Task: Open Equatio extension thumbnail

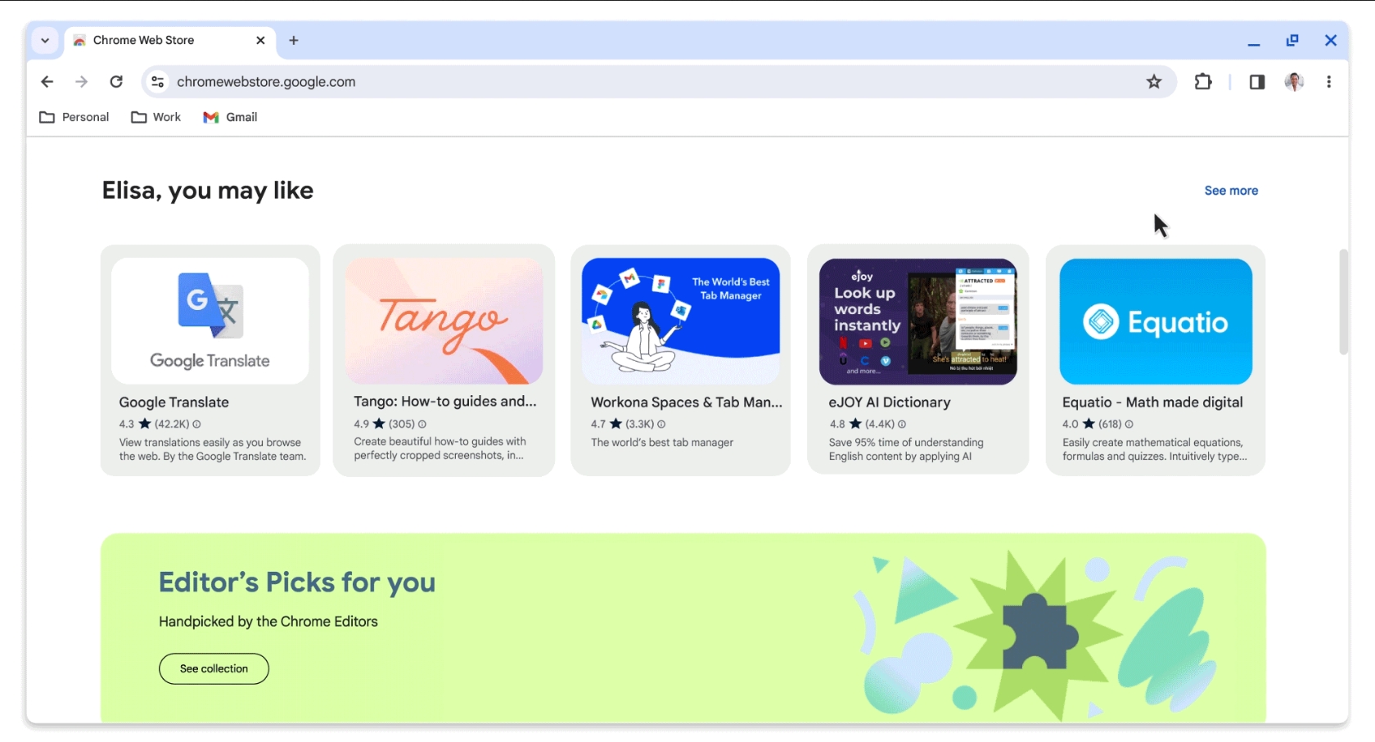Action: click(x=1156, y=321)
